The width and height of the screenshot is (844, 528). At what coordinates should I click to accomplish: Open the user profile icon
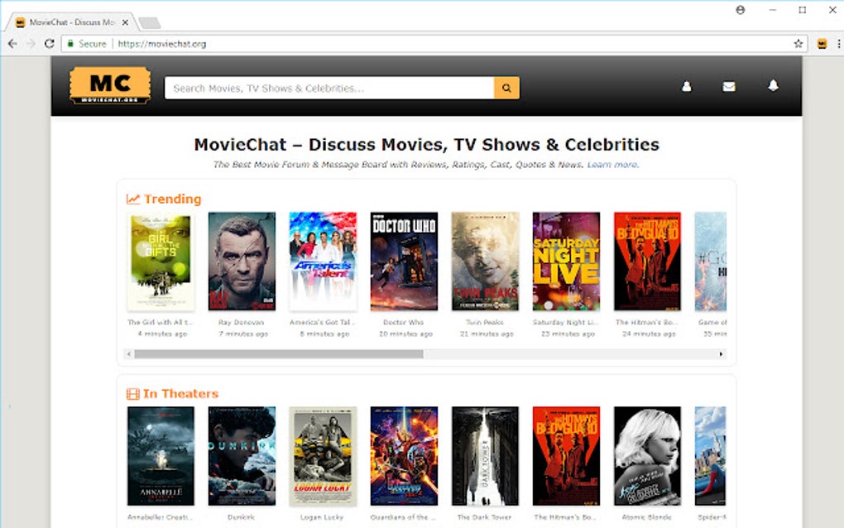coord(687,85)
